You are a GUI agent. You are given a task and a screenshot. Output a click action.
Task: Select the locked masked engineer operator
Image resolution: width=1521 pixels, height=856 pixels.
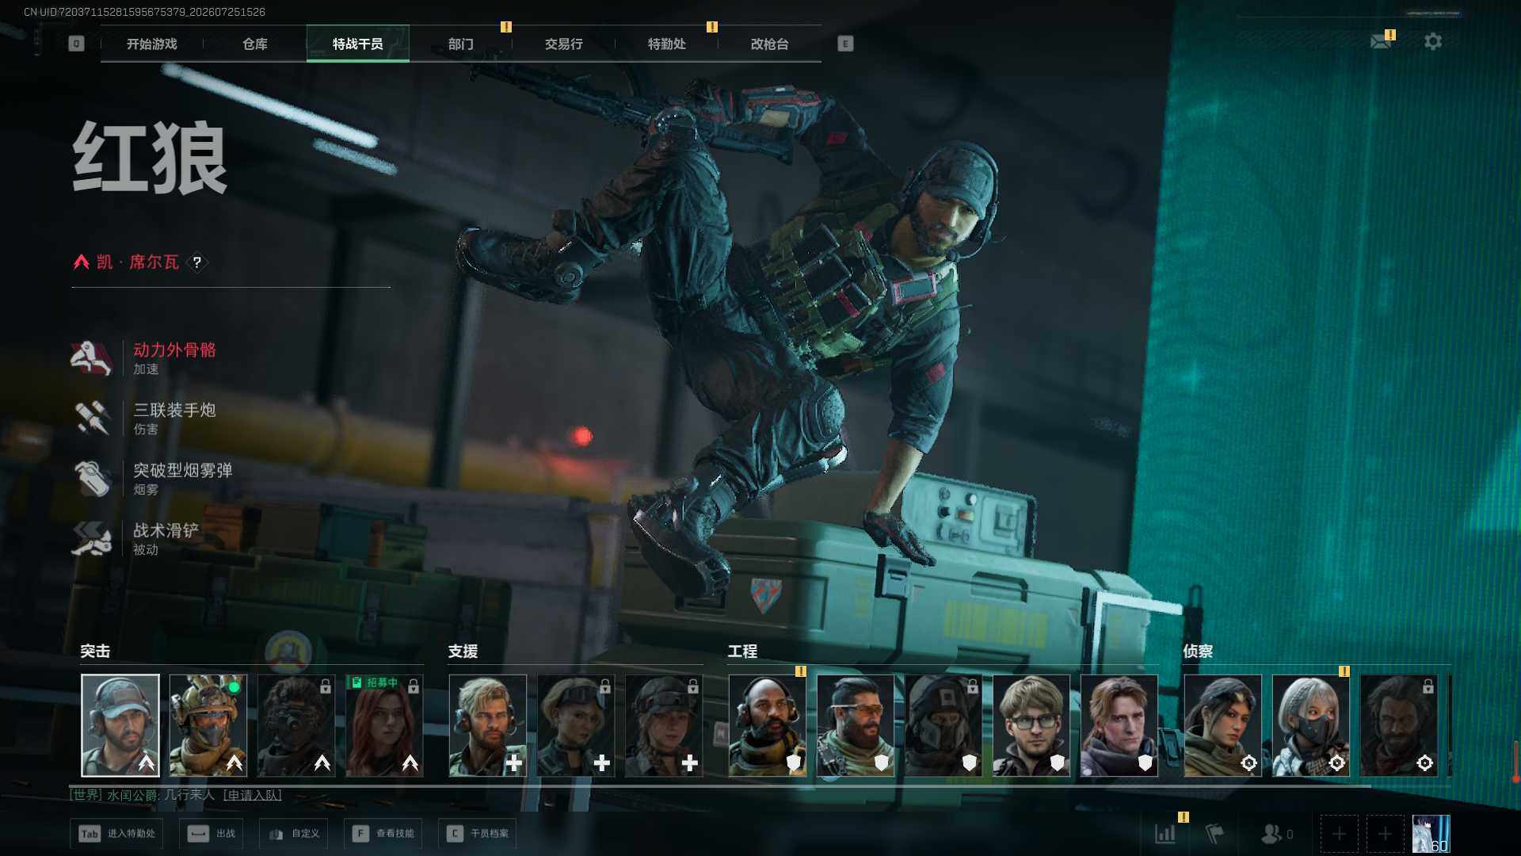[943, 725]
